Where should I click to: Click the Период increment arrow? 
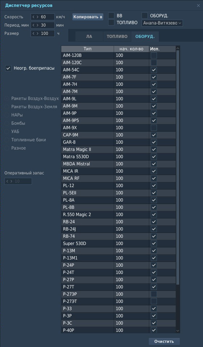point(37,25)
